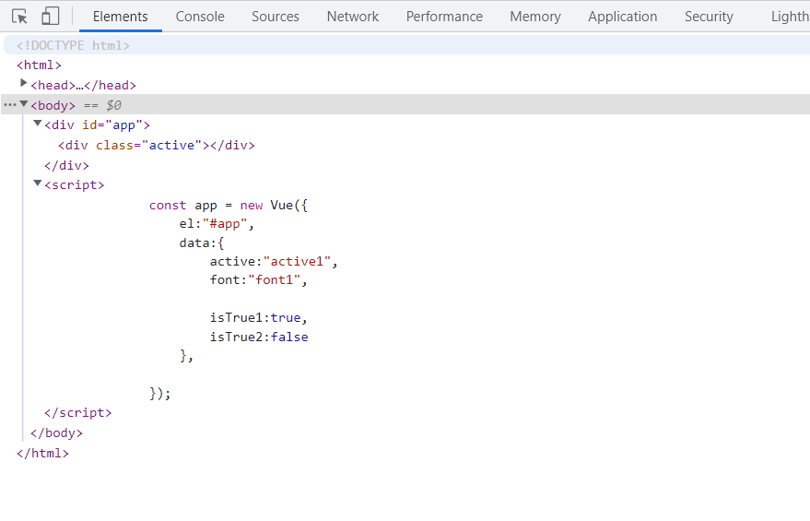Click the "app" id attribute value

(x=124, y=125)
